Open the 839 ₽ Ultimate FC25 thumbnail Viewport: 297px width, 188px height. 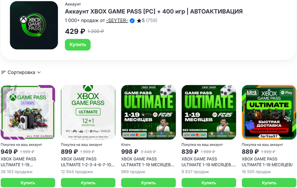point(209,112)
